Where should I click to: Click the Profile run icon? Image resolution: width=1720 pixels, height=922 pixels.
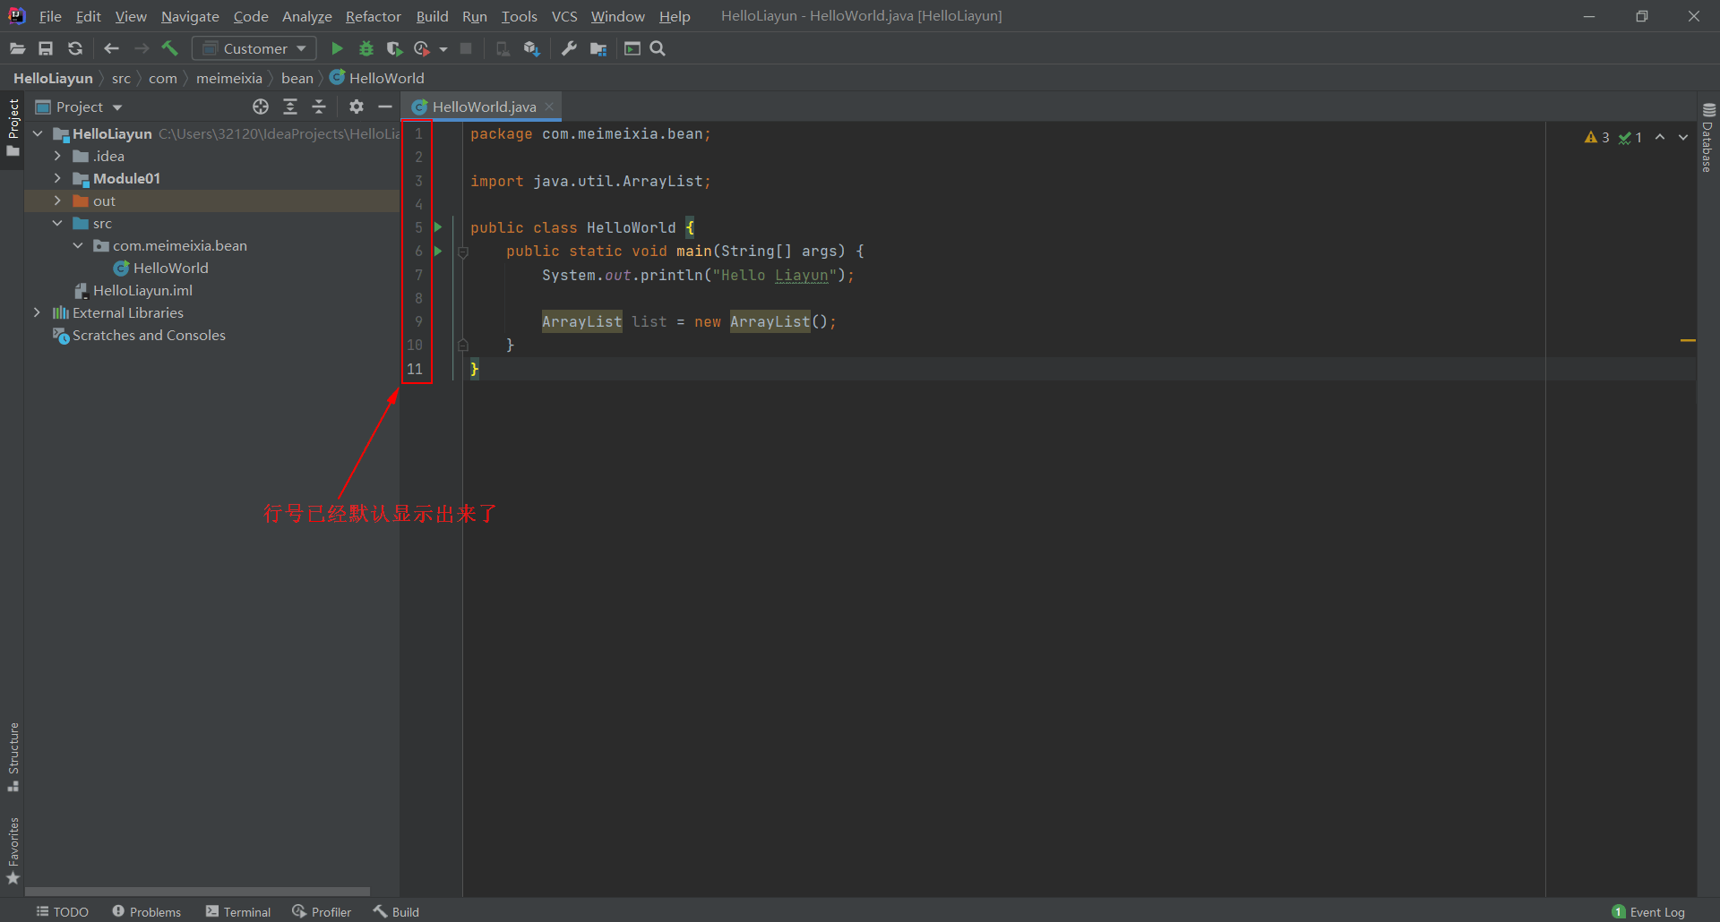(x=422, y=48)
